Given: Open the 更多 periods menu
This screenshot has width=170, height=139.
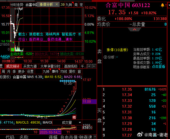Looking at the screenshot, I should coord(21,71).
